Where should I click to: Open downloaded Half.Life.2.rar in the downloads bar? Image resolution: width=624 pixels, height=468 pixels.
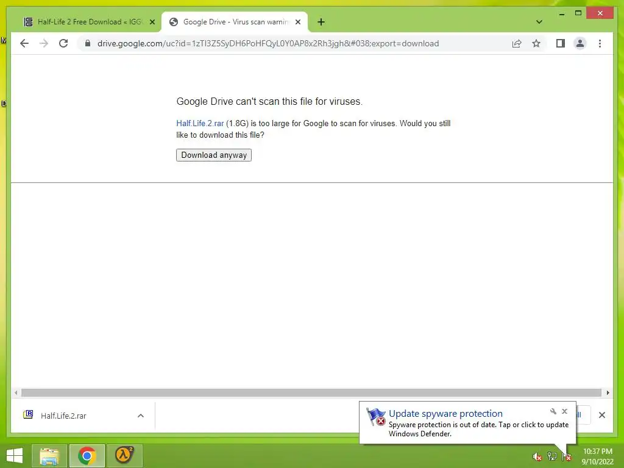click(63, 416)
